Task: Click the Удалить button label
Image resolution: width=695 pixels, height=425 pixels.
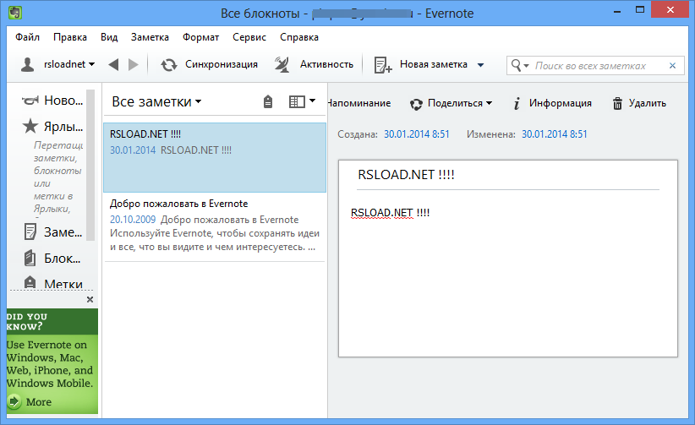Action: (x=647, y=103)
